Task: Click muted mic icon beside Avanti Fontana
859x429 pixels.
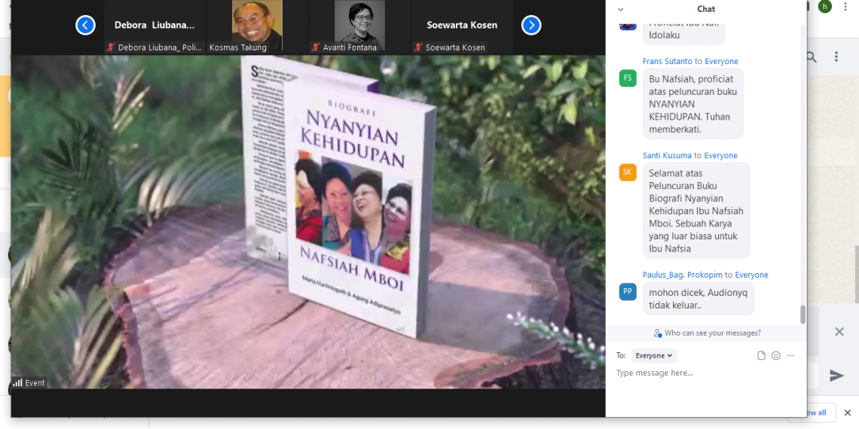Action: click(316, 47)
